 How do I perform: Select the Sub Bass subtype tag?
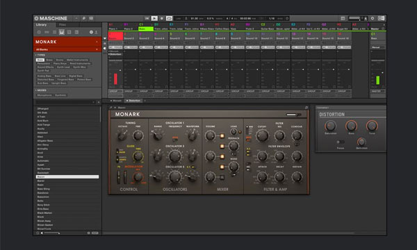[x=43, y=83]
